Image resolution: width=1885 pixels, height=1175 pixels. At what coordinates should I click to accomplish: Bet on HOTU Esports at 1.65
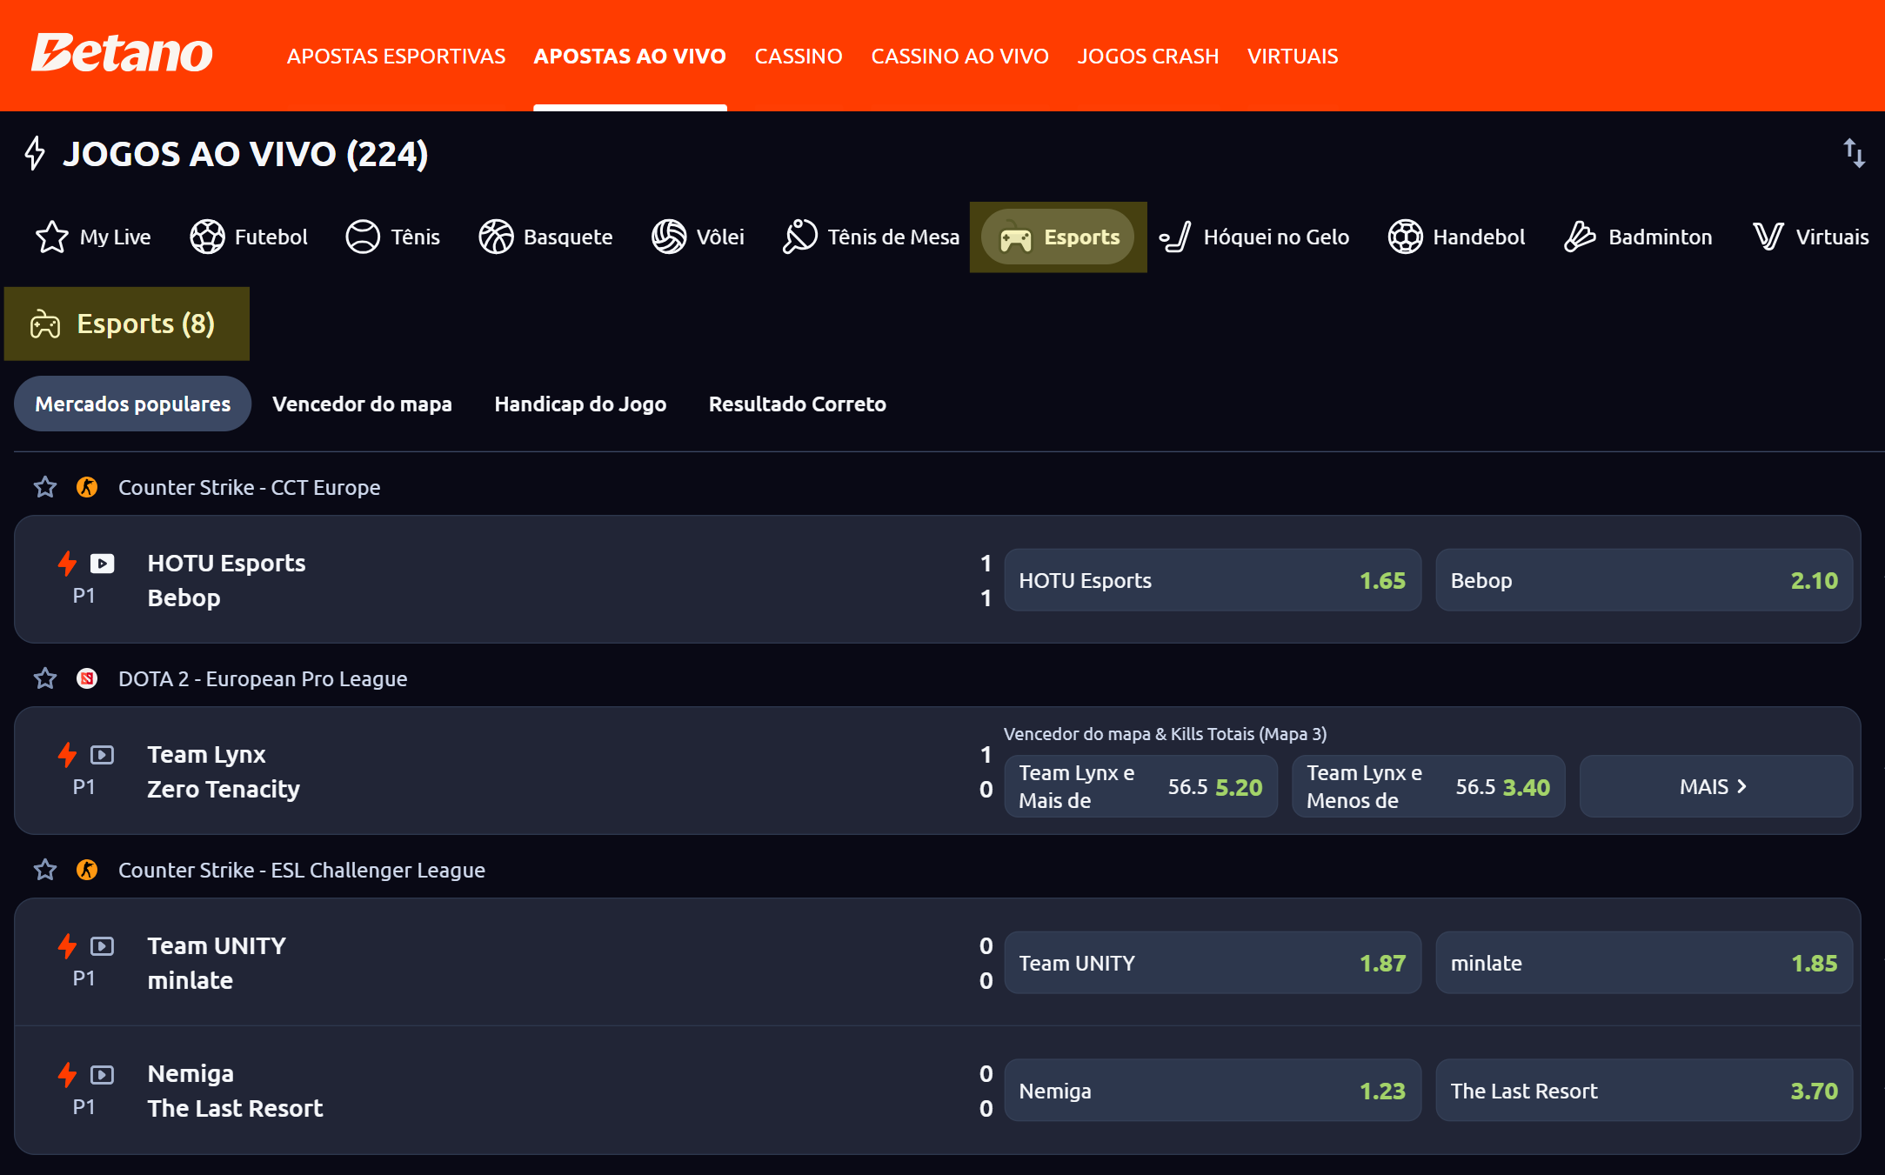(1213, 580)
